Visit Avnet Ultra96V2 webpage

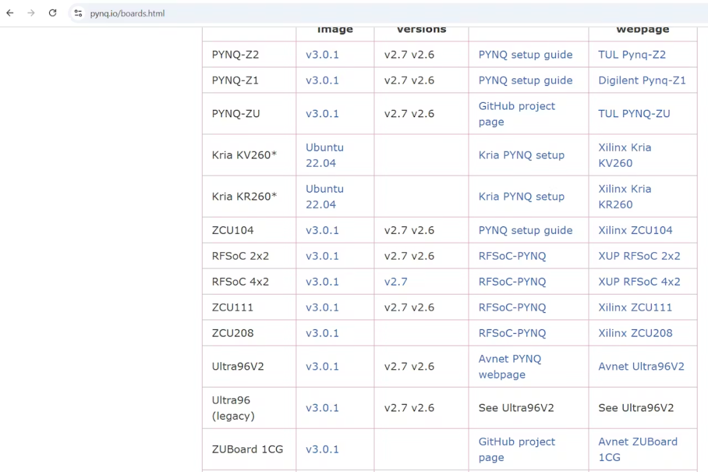641,367
